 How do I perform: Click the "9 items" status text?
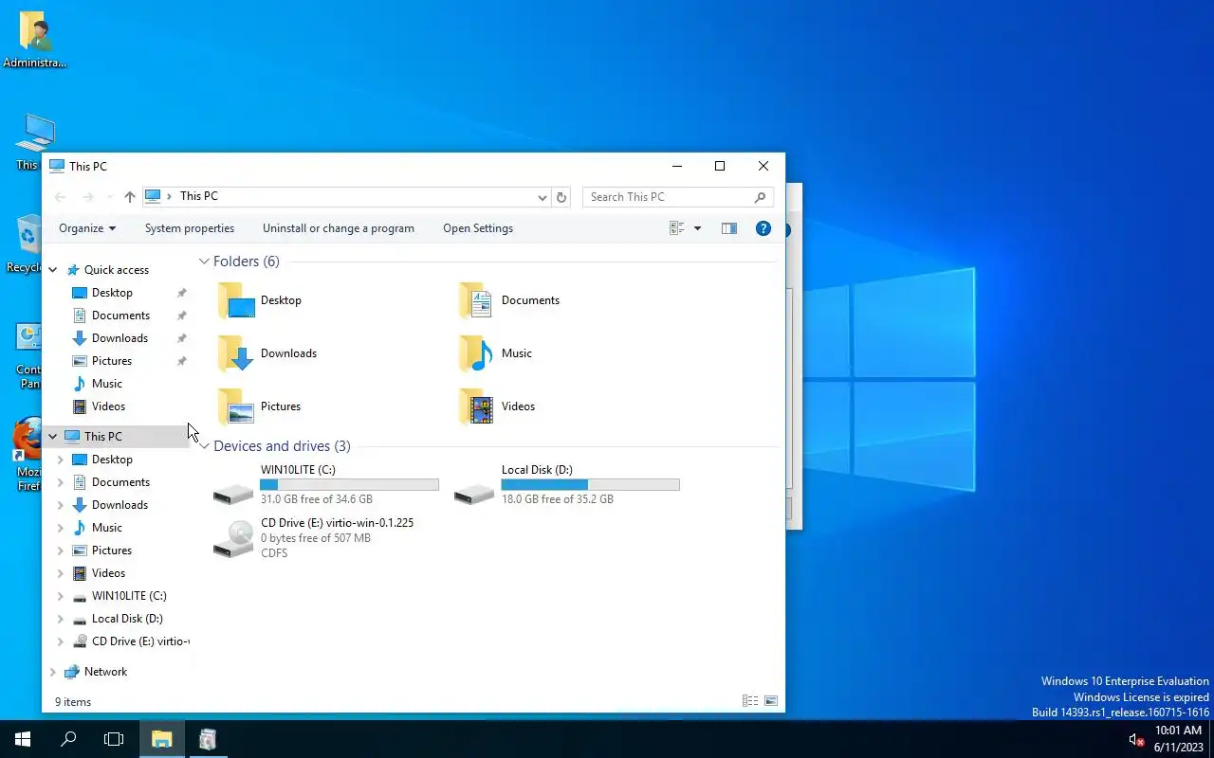click(73, 702)
